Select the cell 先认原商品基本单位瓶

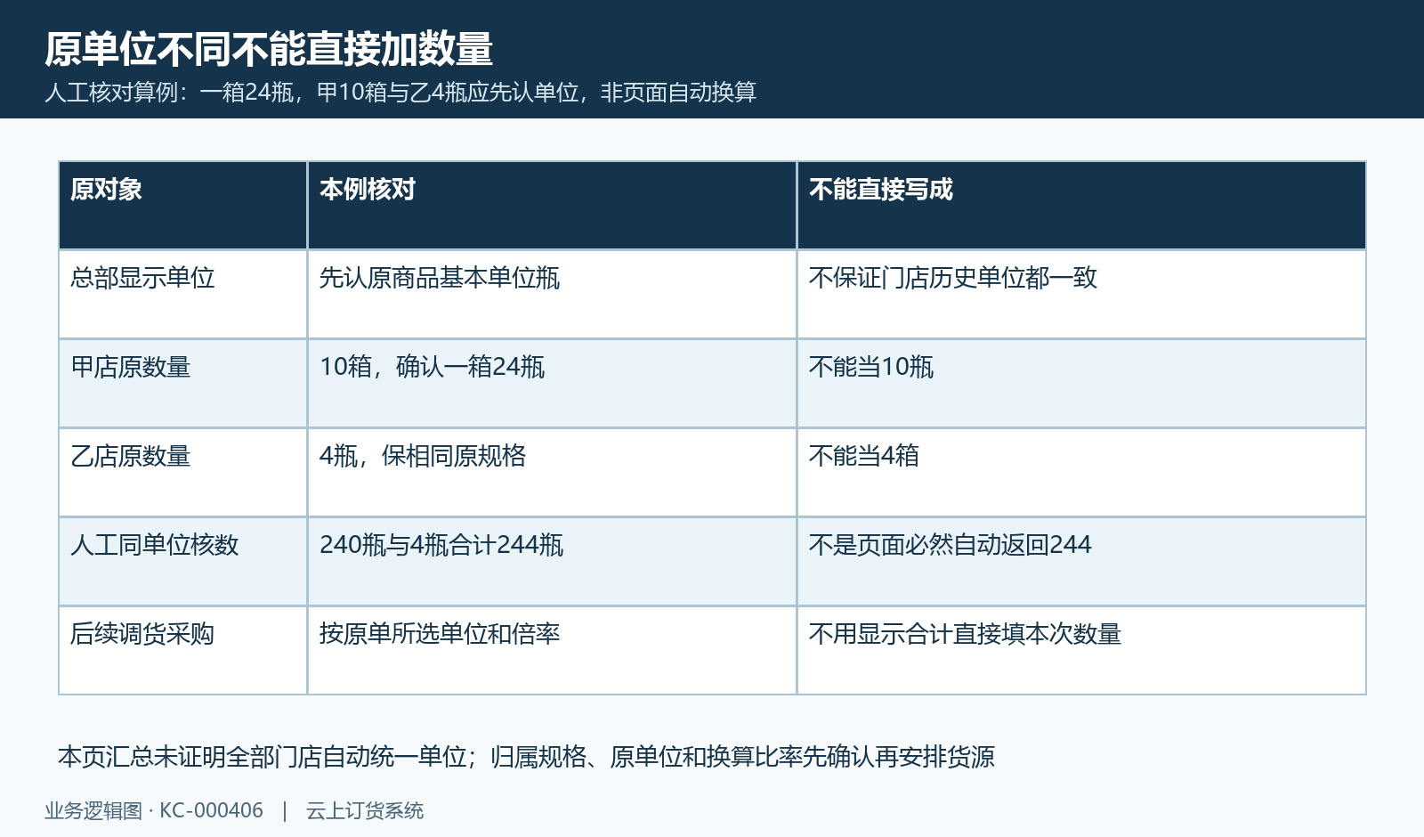click(552, 295)
